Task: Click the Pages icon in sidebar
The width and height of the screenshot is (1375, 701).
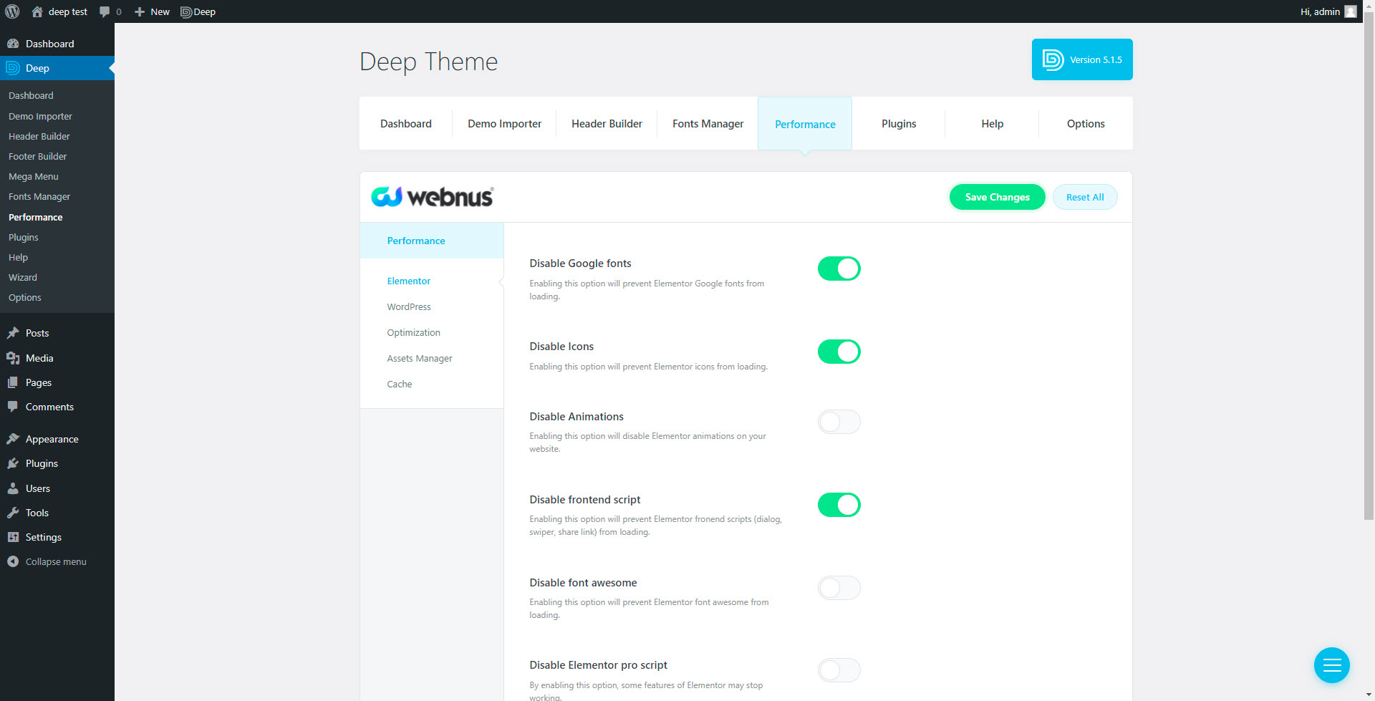Action: coord(13,382)
